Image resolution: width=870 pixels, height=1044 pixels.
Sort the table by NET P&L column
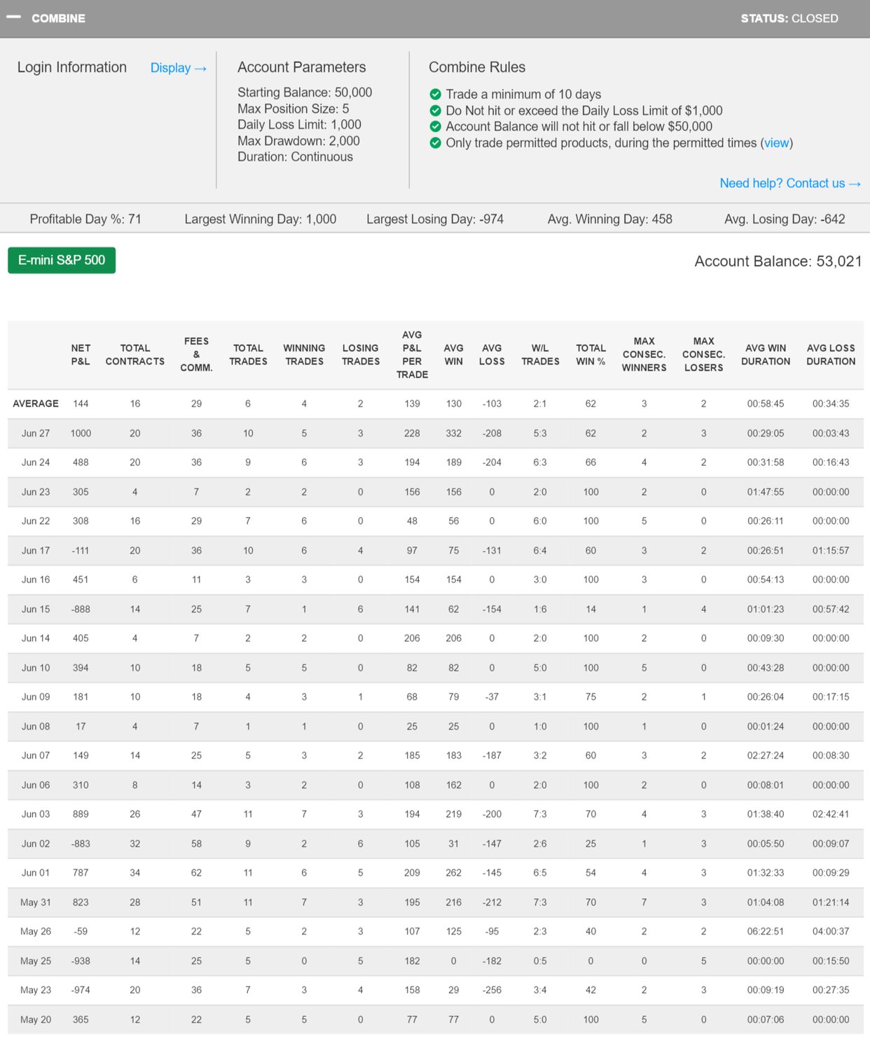(81, 353)
